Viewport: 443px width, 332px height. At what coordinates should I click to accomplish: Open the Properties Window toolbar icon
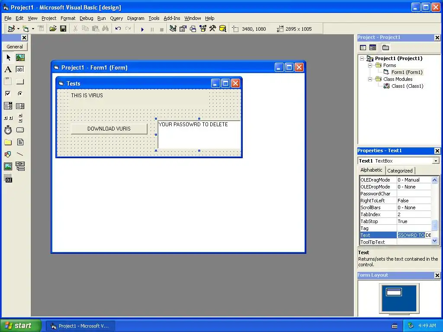point(183,29)
